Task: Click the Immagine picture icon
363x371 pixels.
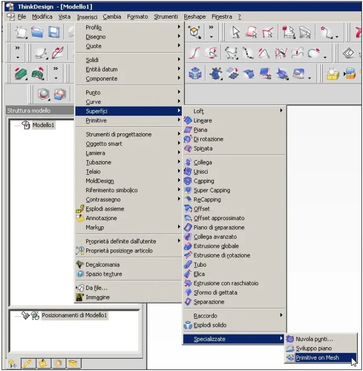Action: (79, 297)
